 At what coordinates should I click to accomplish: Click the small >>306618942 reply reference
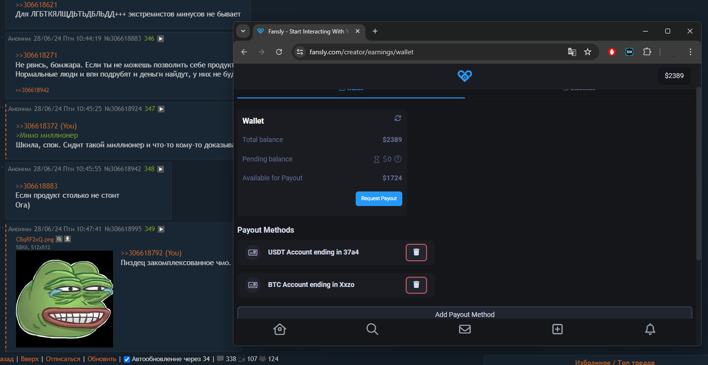(32, 90)
